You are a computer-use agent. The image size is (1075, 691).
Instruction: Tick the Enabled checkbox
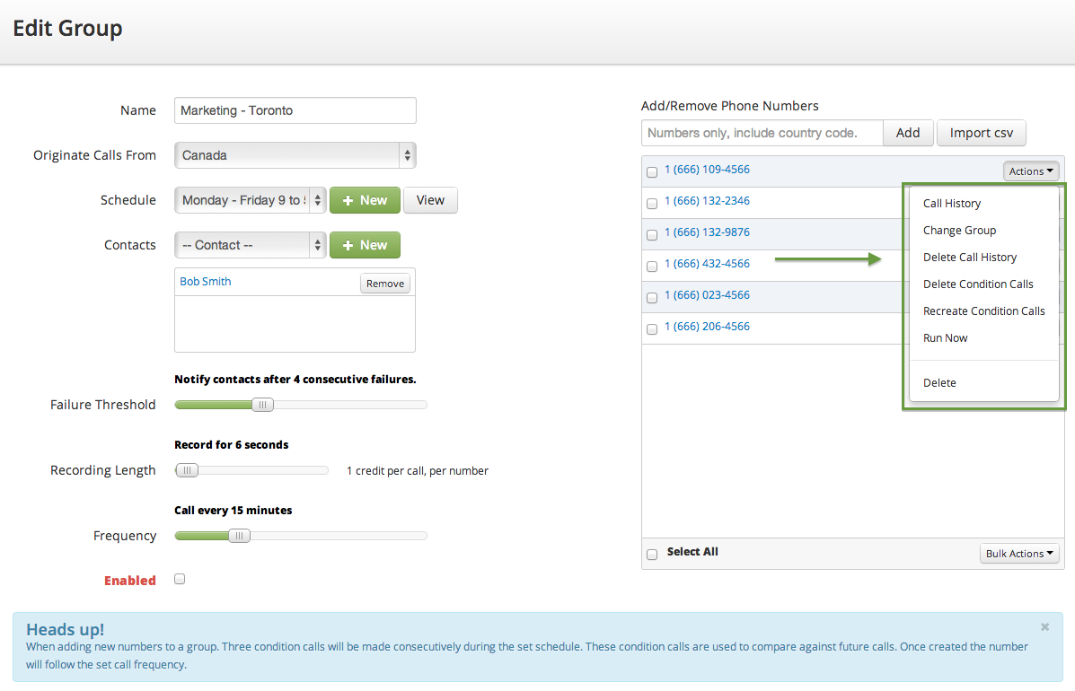[x=180, y=580]
